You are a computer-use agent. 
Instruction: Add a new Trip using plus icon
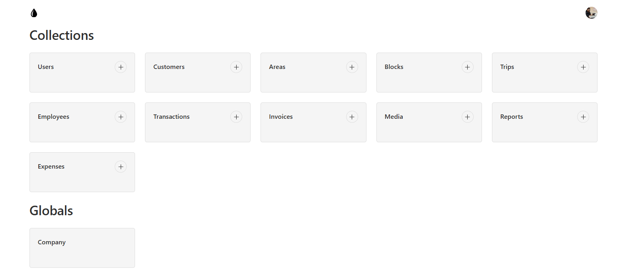tap(583, 67)
